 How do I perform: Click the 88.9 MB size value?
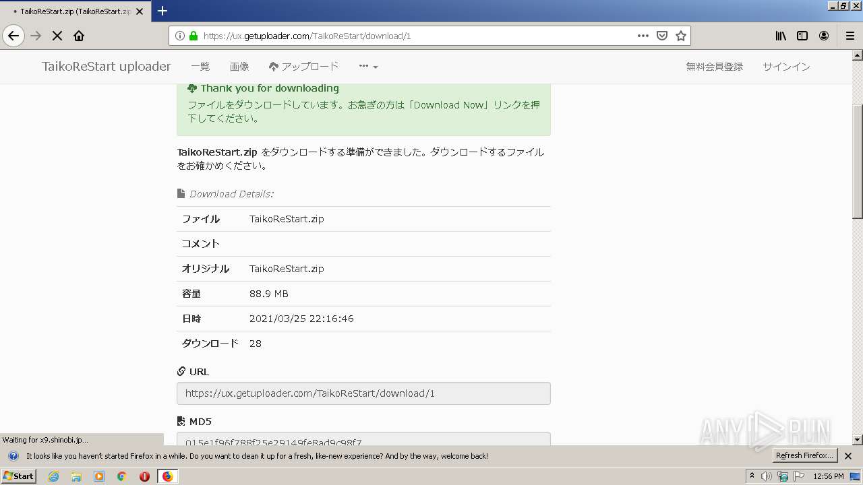pos(269,294)
